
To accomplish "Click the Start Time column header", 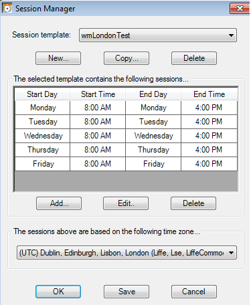I will point(98,94).
